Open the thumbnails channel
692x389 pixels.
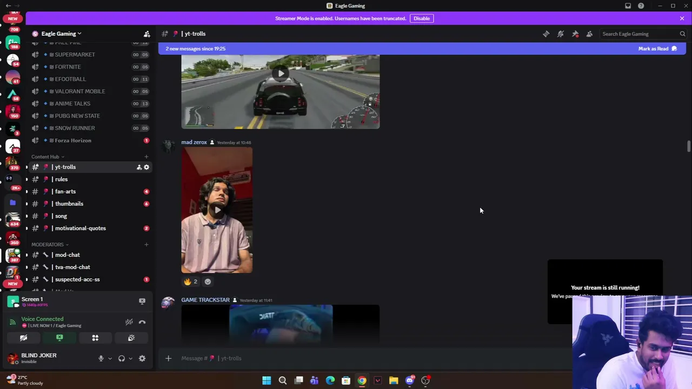tap(90, 204)
